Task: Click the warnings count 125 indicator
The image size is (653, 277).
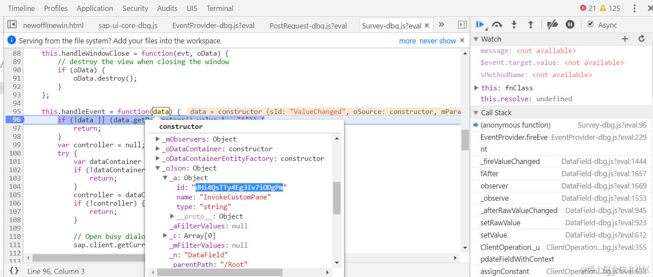Action: click(x=610, y=8)
